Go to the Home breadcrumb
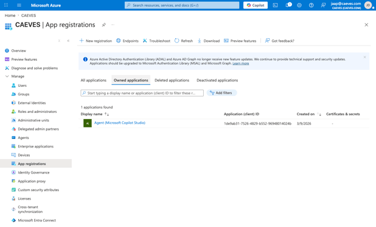The image size is (376, 227). click(x=10, y=16)
